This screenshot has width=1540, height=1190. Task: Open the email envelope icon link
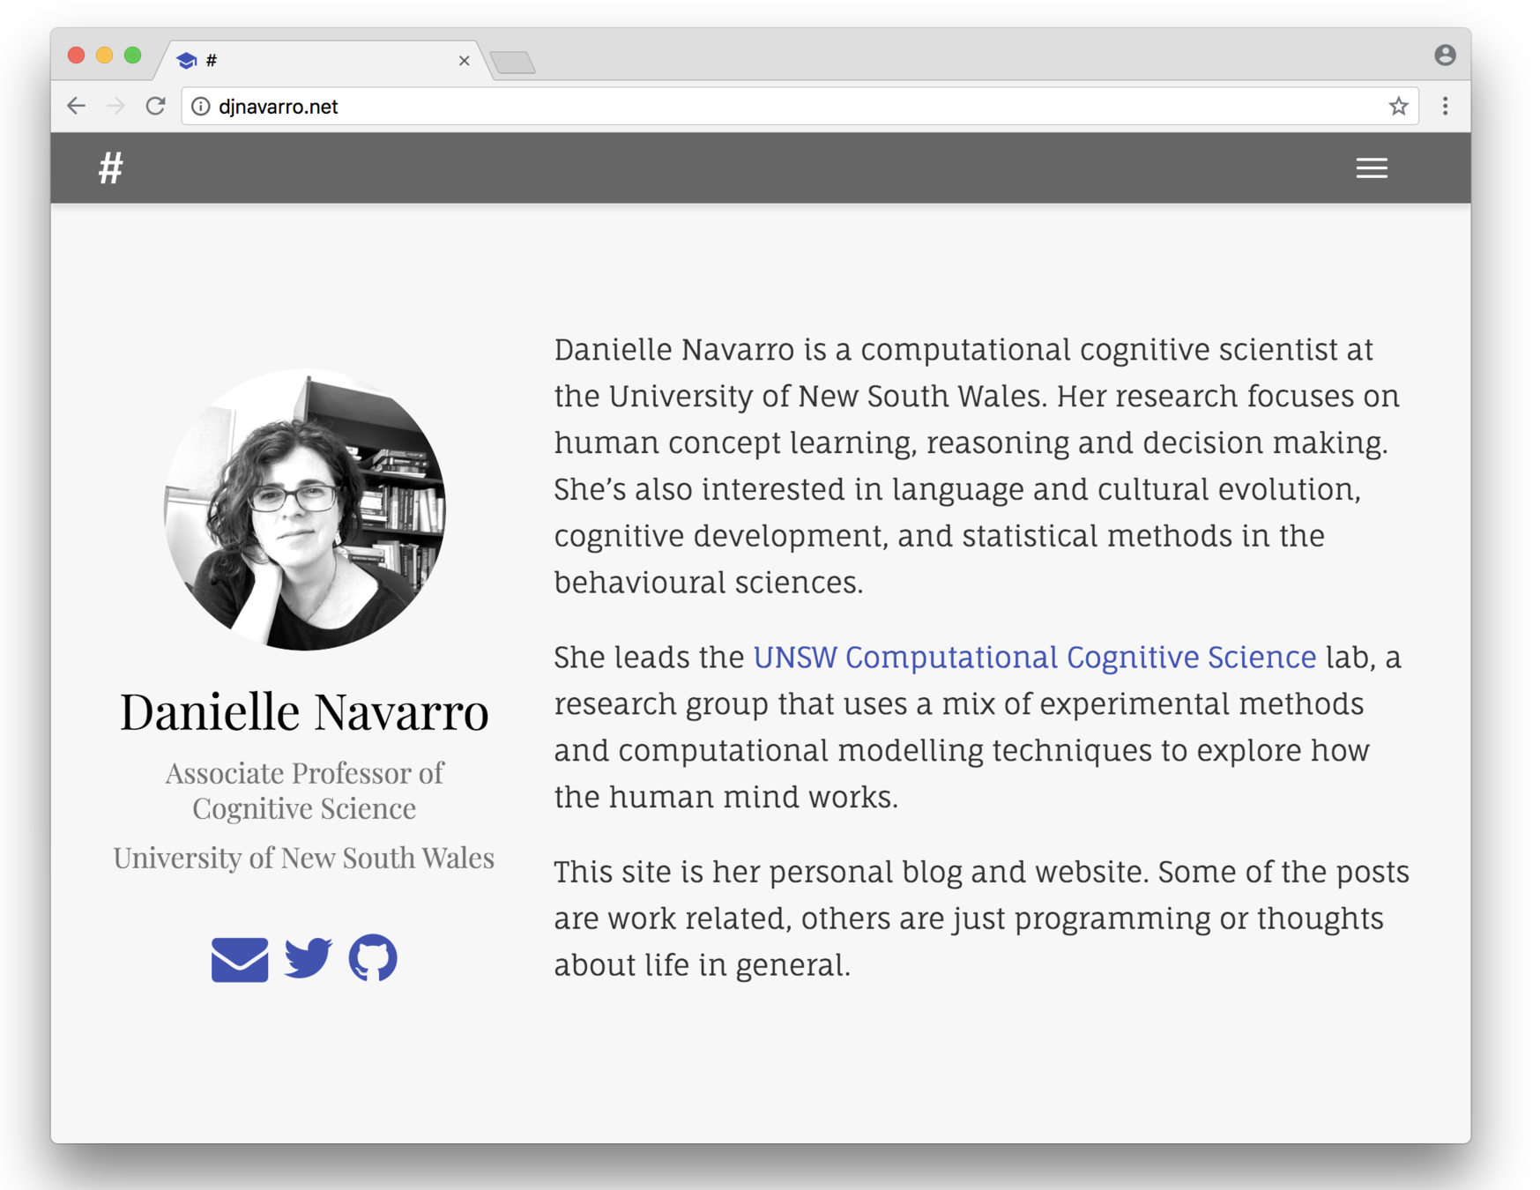pyautogui.click(x=240, y=959)
